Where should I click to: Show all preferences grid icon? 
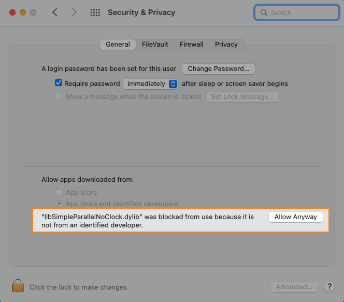click(x=95, y=12)
